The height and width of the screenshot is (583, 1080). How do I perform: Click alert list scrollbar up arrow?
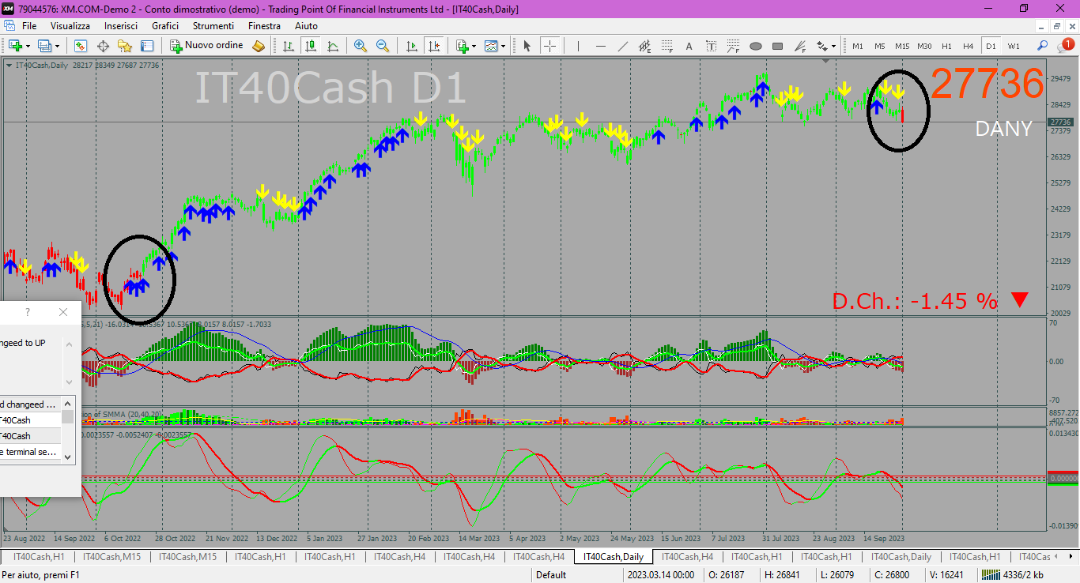tap(68, 403)
